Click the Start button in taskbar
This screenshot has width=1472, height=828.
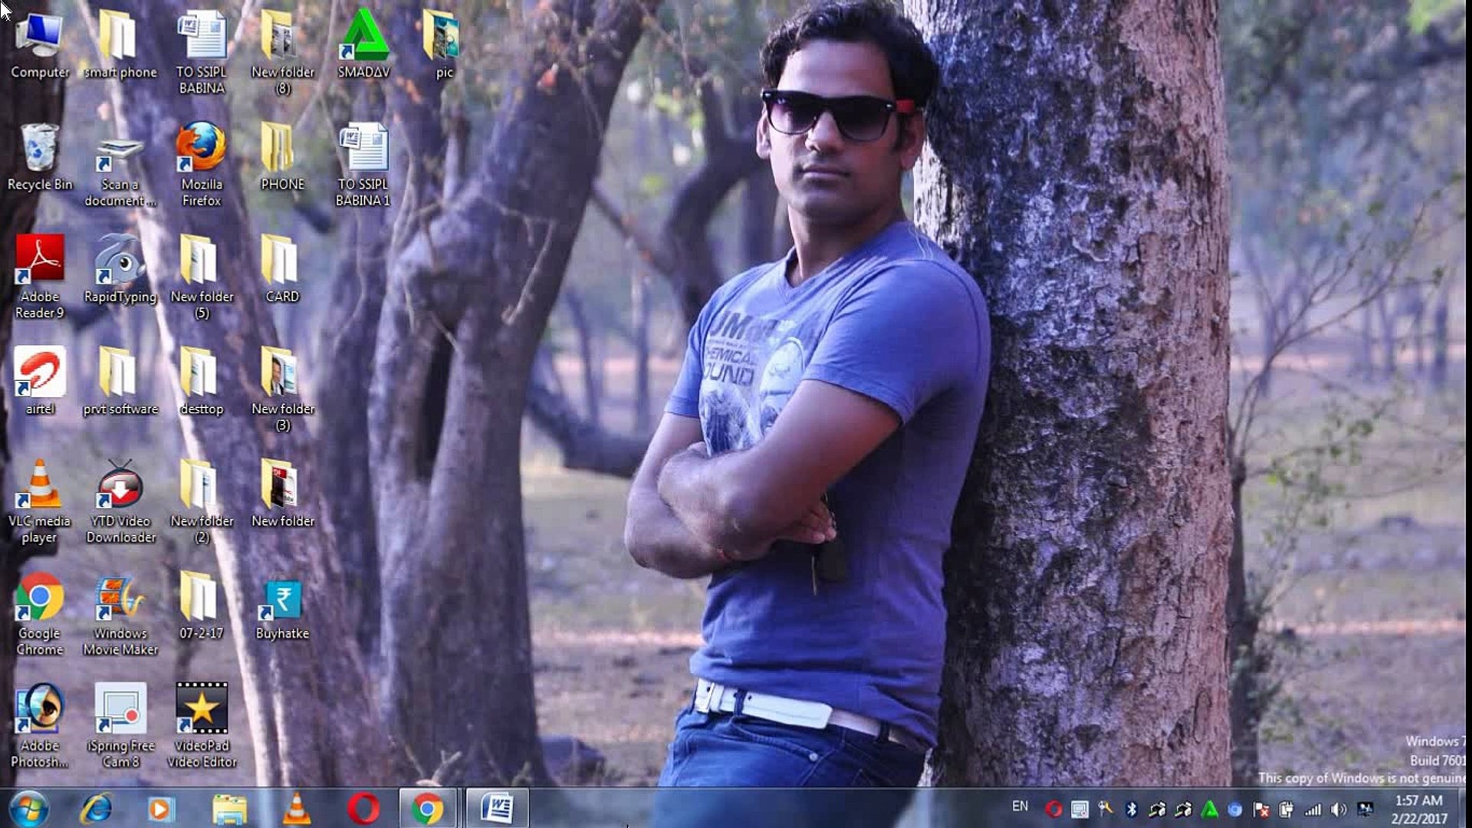pyautogui.click(x=28, y=808)
